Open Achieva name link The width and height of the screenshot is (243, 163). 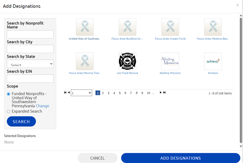213,73
